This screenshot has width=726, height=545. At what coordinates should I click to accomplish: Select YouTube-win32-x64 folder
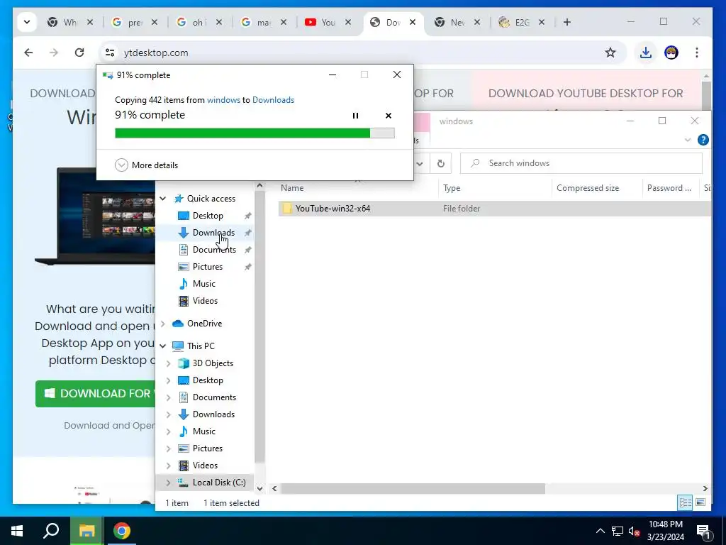333,209
